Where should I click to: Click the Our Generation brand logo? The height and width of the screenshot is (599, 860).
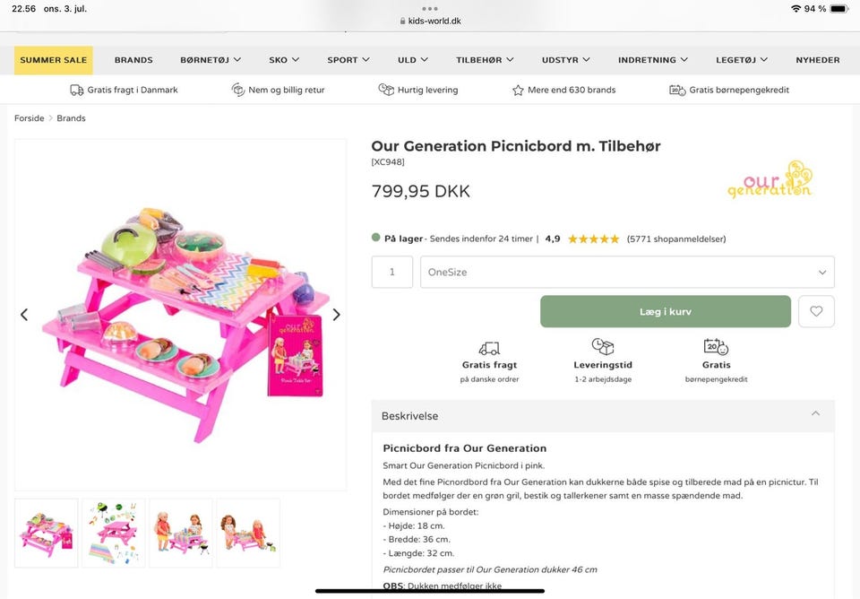(770, 179)
